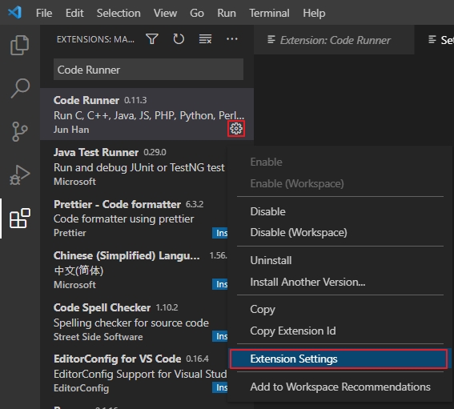Open the Explorer view in activity bar

point(20,45)
